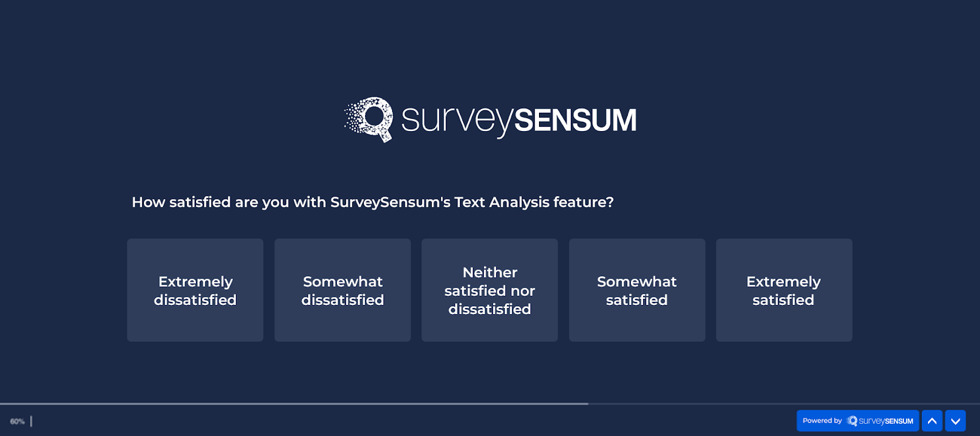Screen dimensions: 980x436
Task: Open the 'Powered by SurveySensum' link
Action: coord(857,421)
